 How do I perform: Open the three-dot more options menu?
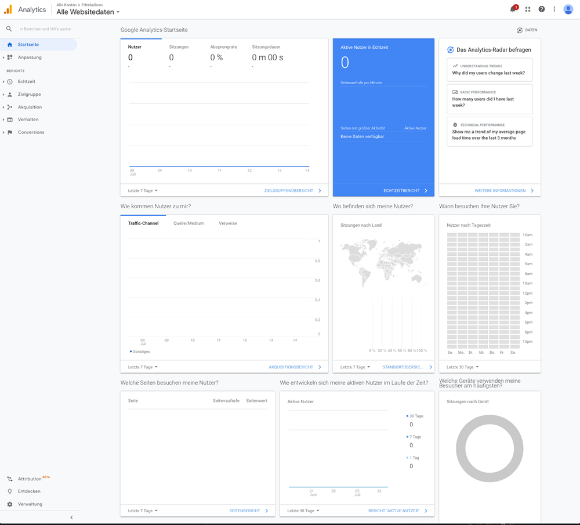click(554, 9)
